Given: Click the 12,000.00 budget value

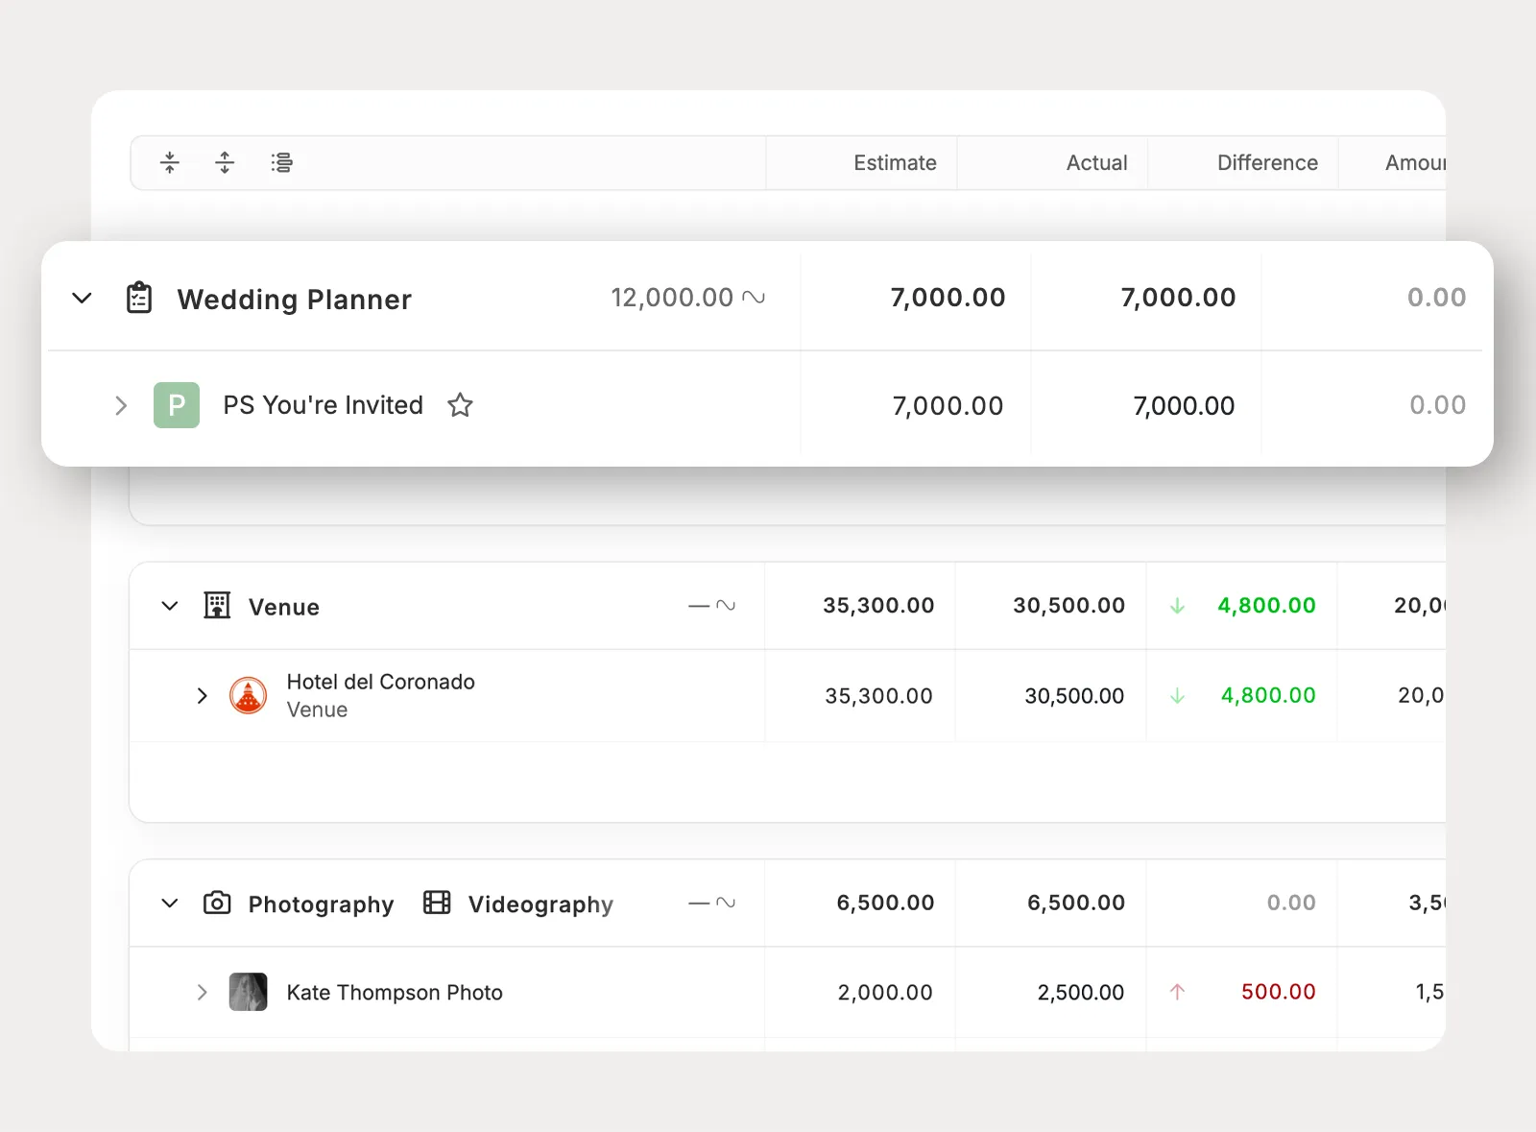Looking at the screenshot, I should (672, 298).
